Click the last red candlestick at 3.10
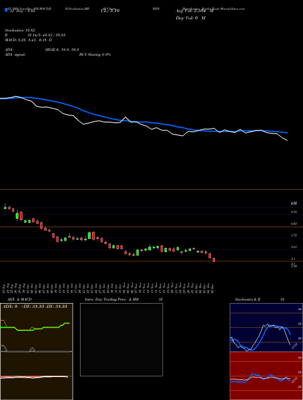Screen dimensions: 303x400 pyautogui.click(x=214, y=259)
